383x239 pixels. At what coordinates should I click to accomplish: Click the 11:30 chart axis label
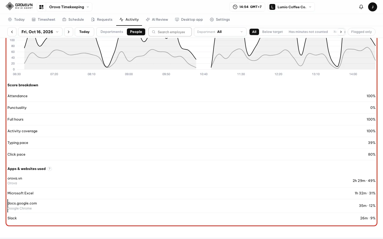241,74
